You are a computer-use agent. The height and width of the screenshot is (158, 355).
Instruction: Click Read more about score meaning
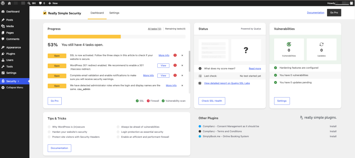point(255,69)
